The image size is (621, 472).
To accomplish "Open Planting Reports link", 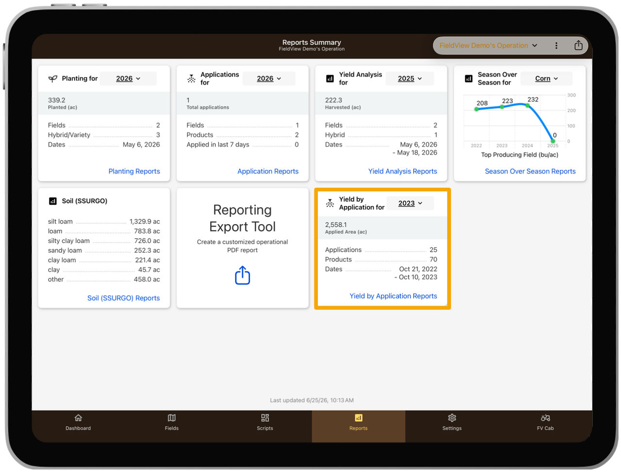I will (x=134, y=171).
